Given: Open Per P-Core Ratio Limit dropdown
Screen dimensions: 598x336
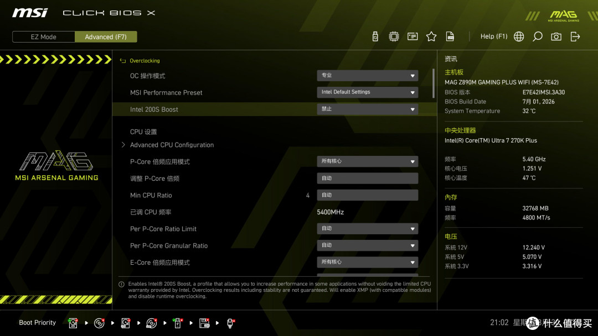Looking at the screenshot, I should (367, 228).
